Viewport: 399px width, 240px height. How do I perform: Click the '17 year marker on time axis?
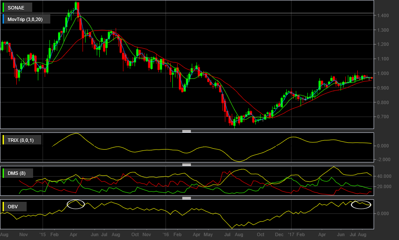[x=291, y=234]
